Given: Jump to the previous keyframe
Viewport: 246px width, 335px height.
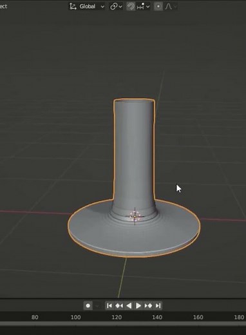Looking at the screenshot, I should click(119, 305).
